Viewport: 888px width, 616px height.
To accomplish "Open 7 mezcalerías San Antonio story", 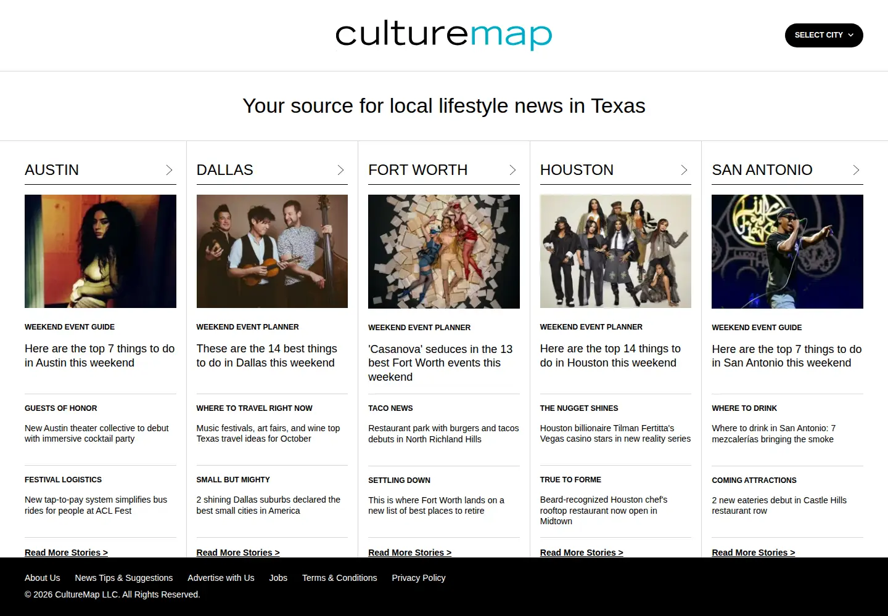I will pos(774,434).
